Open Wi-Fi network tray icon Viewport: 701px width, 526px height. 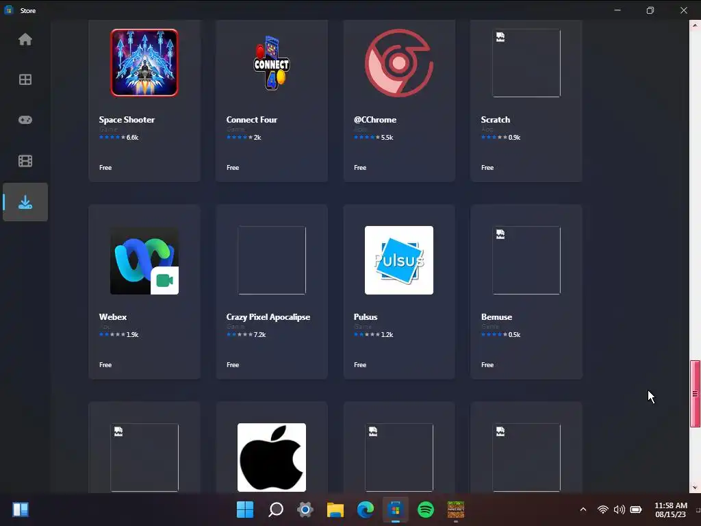click(x=602, y=510)
